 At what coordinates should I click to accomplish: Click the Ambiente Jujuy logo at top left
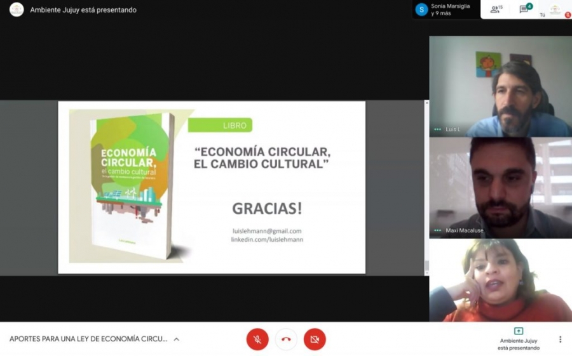tap(17, 10)
